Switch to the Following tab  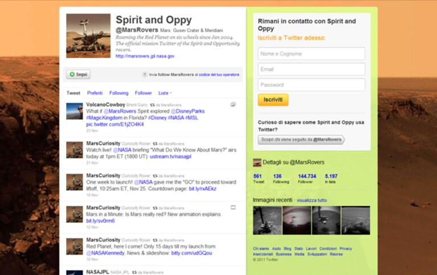pos(119,93)
